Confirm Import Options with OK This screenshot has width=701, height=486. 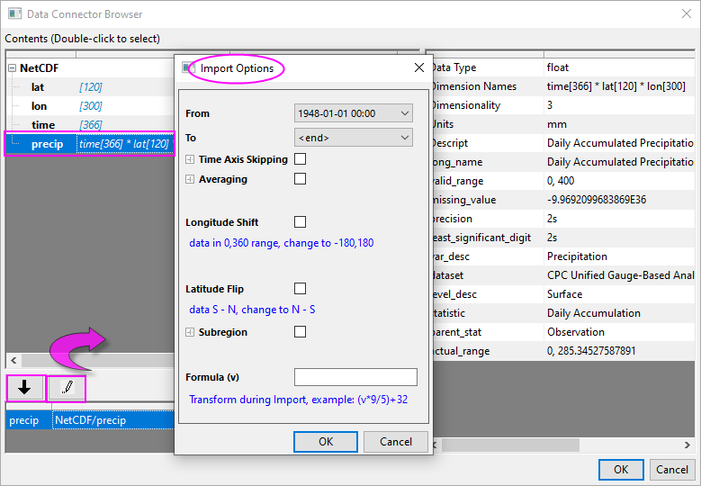pyautogui.click(x=326, y=442)
